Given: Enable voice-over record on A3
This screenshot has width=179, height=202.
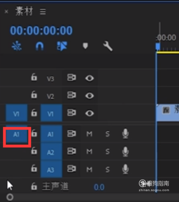Looking at the screenshot, I should click(125, 169).
